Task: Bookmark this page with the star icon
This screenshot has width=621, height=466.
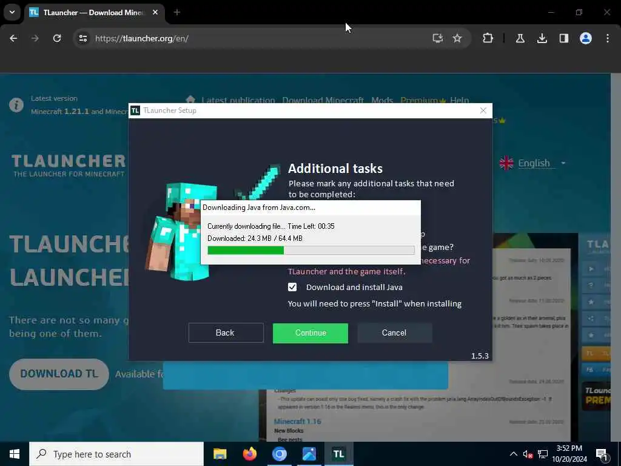Action: coord(457,38)
